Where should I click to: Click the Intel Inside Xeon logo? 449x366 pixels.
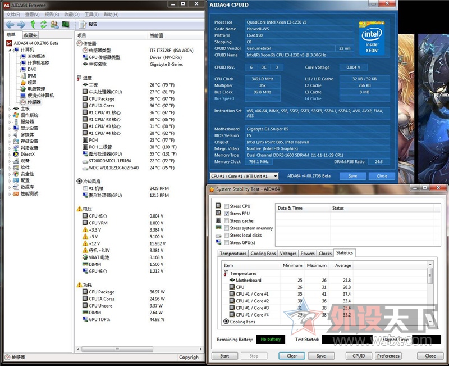(x=372, y=38)
